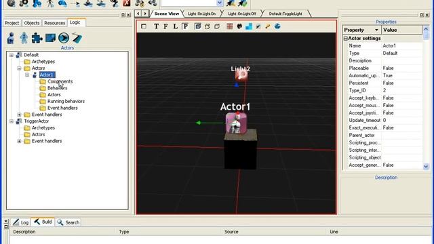This screenshot has height=244, width=434.
Task: Expand Event handlers under TriggerActor
Action: [19, 141]
